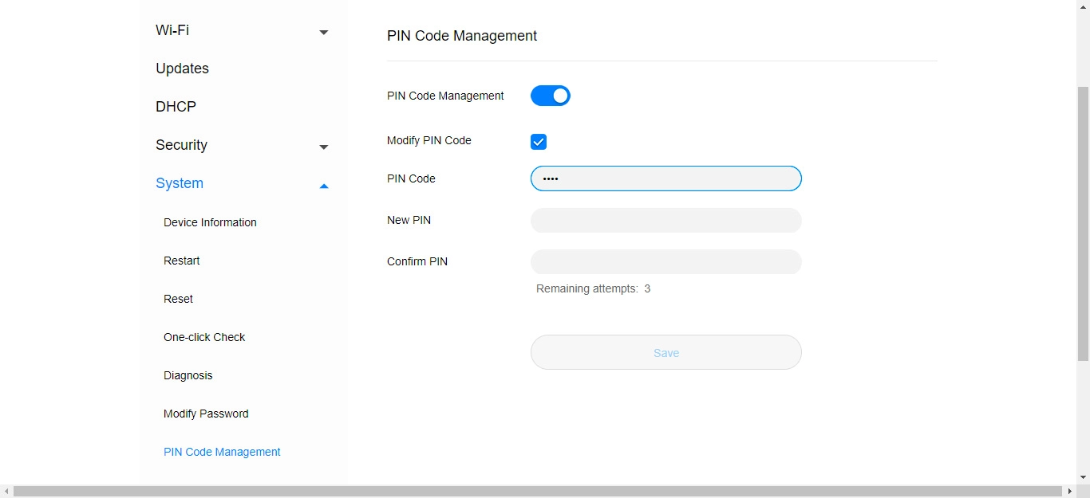The image size is (1090, 498).
Task: Select Modify Password in sidebar
Action: [206, 414]
